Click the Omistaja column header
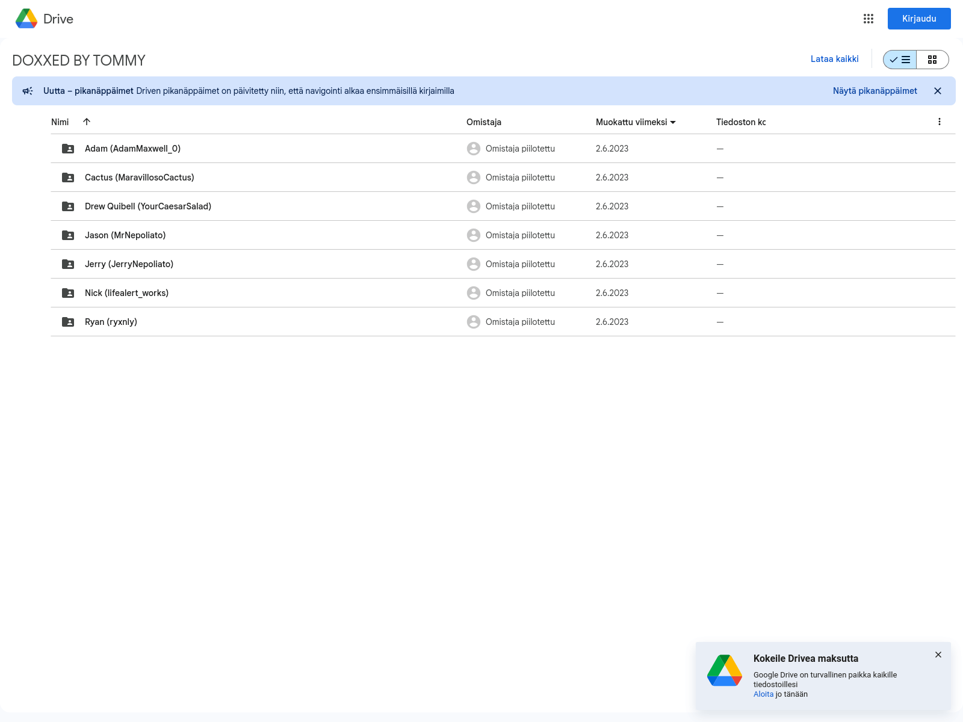The image size is (963, 722). tap(484, 122)
